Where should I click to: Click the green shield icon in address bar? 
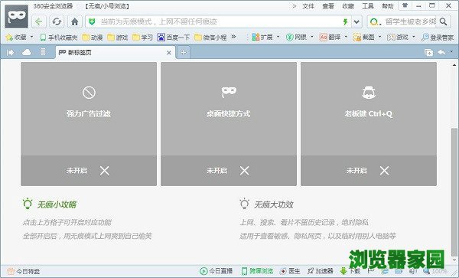(92, 21)
